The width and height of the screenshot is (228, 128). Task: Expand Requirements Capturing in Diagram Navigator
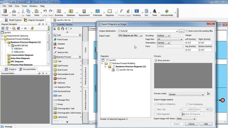(x=2, y=36)
